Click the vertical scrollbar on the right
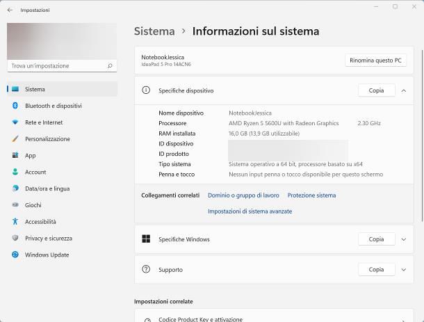This screenshot has width=424, height=322. pos(422,136)
